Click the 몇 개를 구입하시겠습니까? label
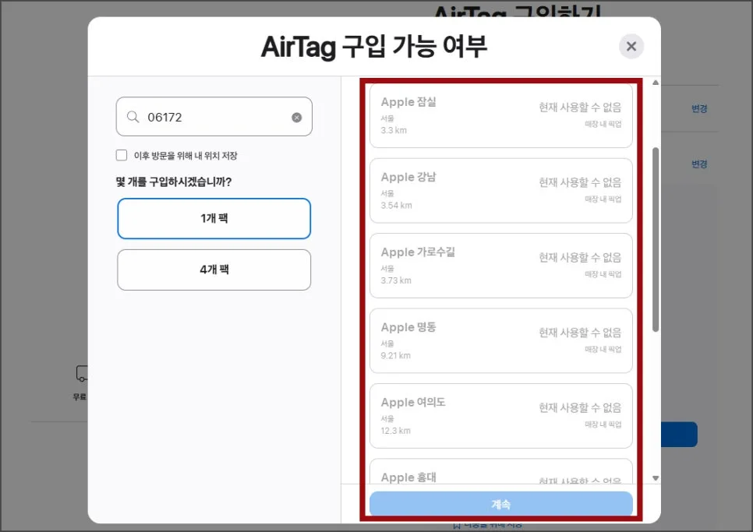The width and height of the screenshot is (753, 532). click(174, 181)
